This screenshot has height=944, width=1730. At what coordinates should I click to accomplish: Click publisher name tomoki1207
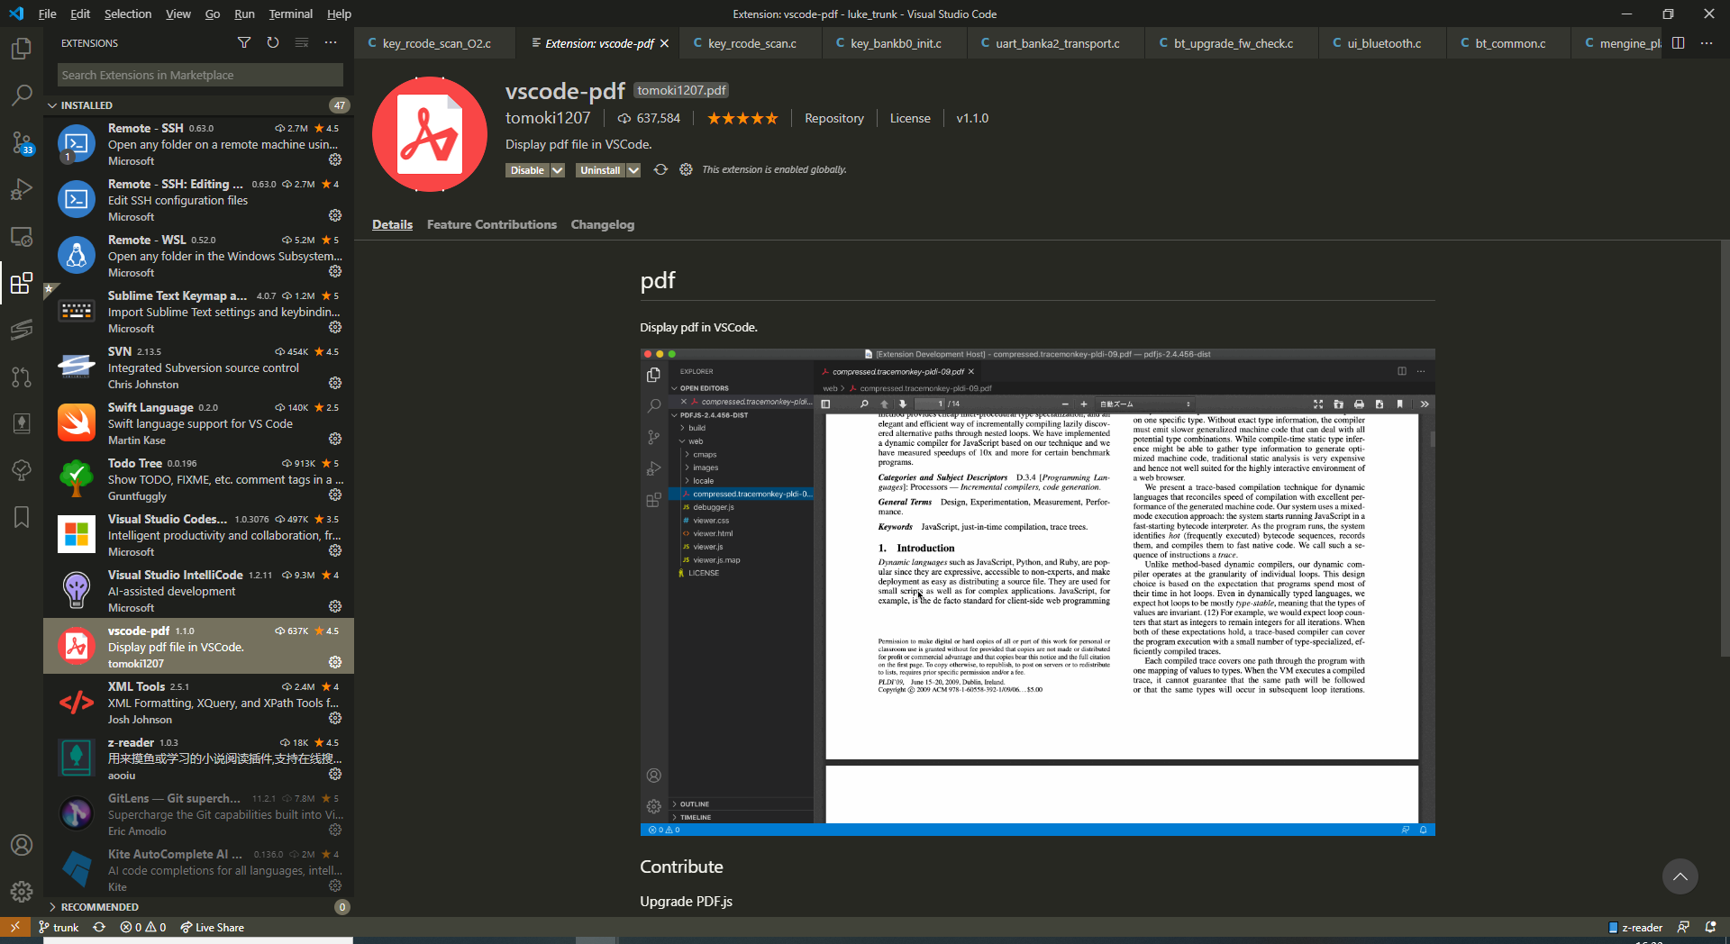coord(548,118)
